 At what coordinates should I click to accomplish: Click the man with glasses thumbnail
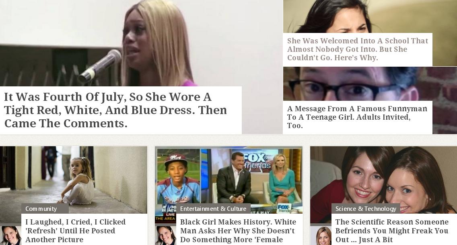(370, 84)
